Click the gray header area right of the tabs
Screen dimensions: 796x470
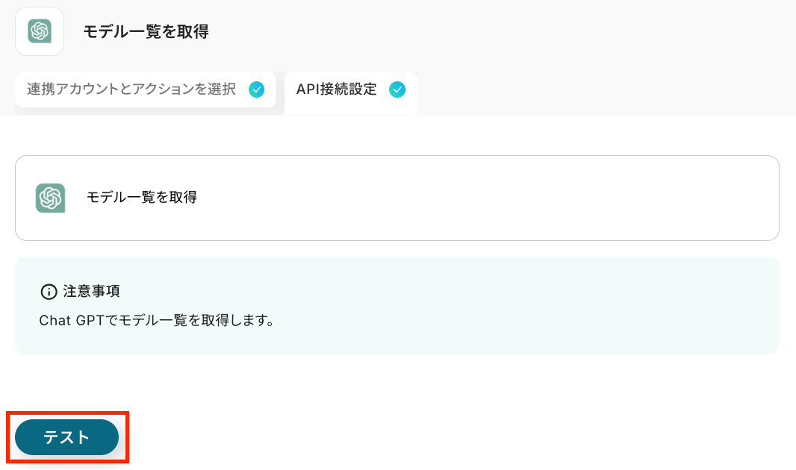tap(604, 91)
